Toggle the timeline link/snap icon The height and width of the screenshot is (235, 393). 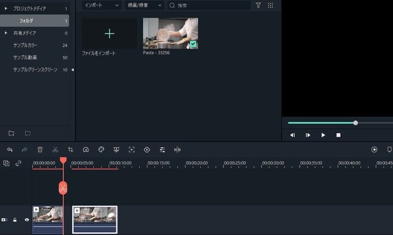pos(18,163)
